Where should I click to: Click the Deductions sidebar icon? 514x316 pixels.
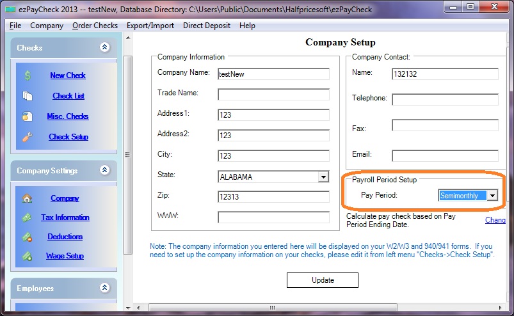(28, 237)
